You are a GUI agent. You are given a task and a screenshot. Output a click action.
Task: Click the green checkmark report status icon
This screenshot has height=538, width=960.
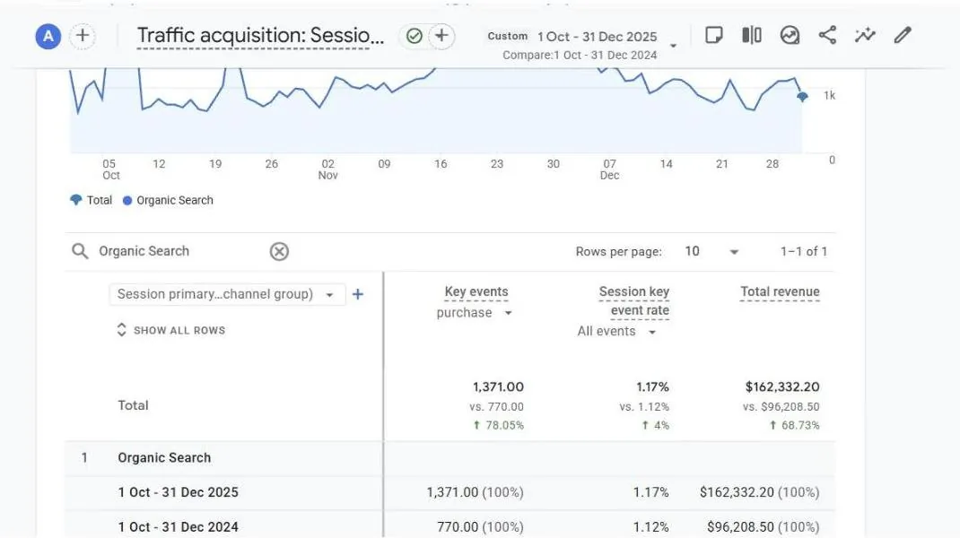pyautogui.click(x=415, y=36)
